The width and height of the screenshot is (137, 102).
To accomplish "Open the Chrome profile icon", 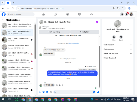I will 129,8.
